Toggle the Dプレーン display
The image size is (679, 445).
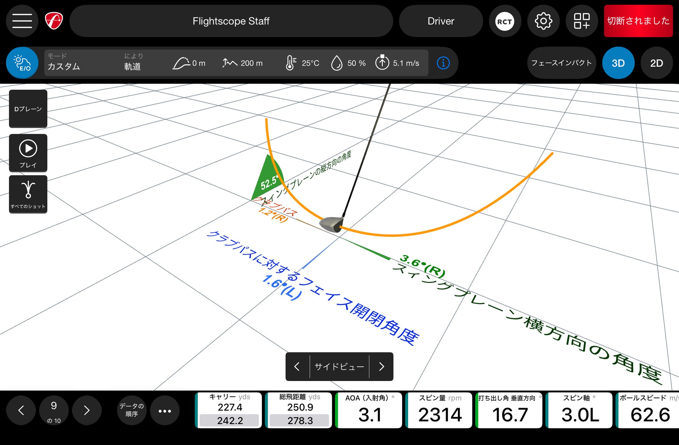pos(28,109)
